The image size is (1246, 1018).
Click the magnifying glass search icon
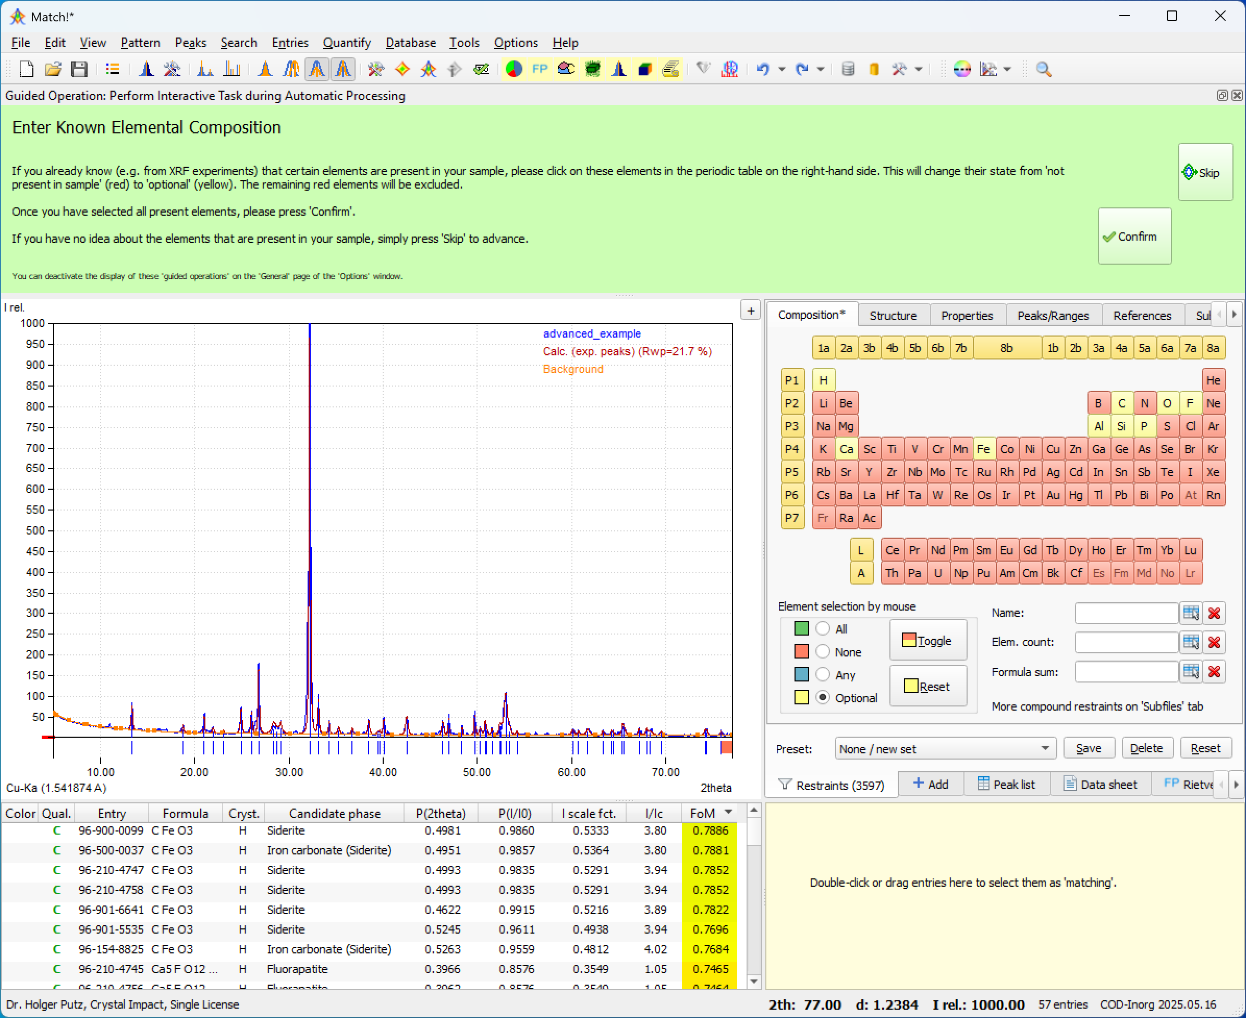[1044, 69]
